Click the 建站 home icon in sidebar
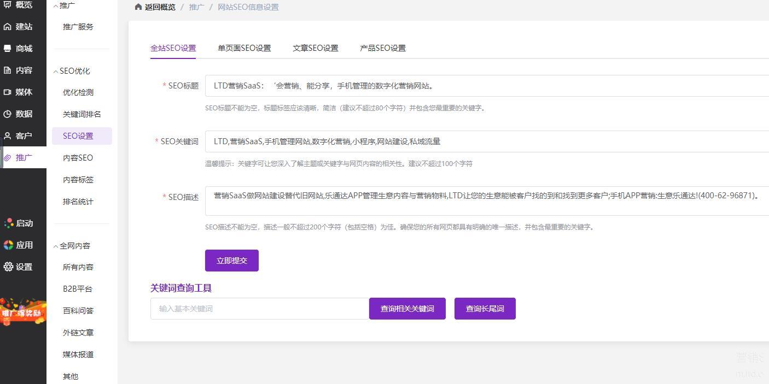Viewport: 769px width, 384px height. [8, 27]
